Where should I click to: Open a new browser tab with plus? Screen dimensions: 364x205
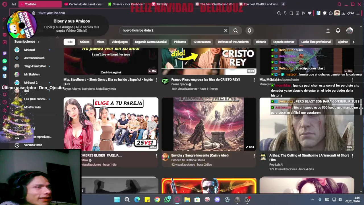point(283,4)
